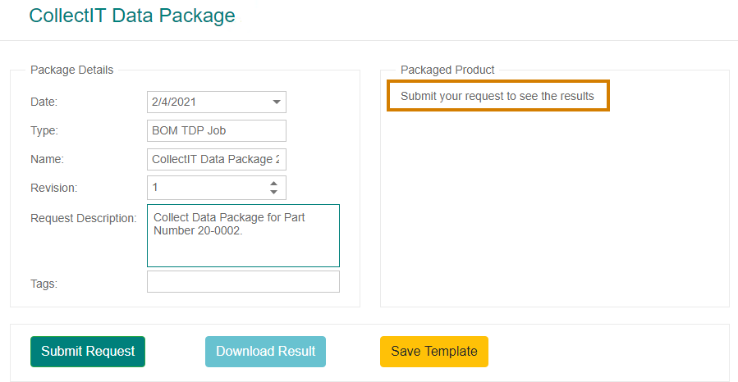Select the Revision number field
Viewport: 738px width, 382px height.
tap(217, 188)
